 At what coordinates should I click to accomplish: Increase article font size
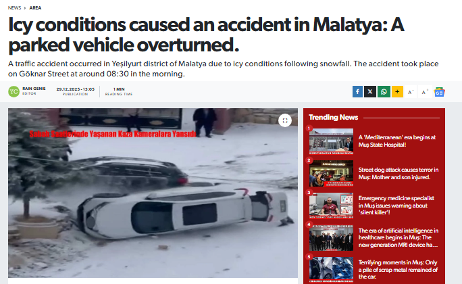click(425, 92)
